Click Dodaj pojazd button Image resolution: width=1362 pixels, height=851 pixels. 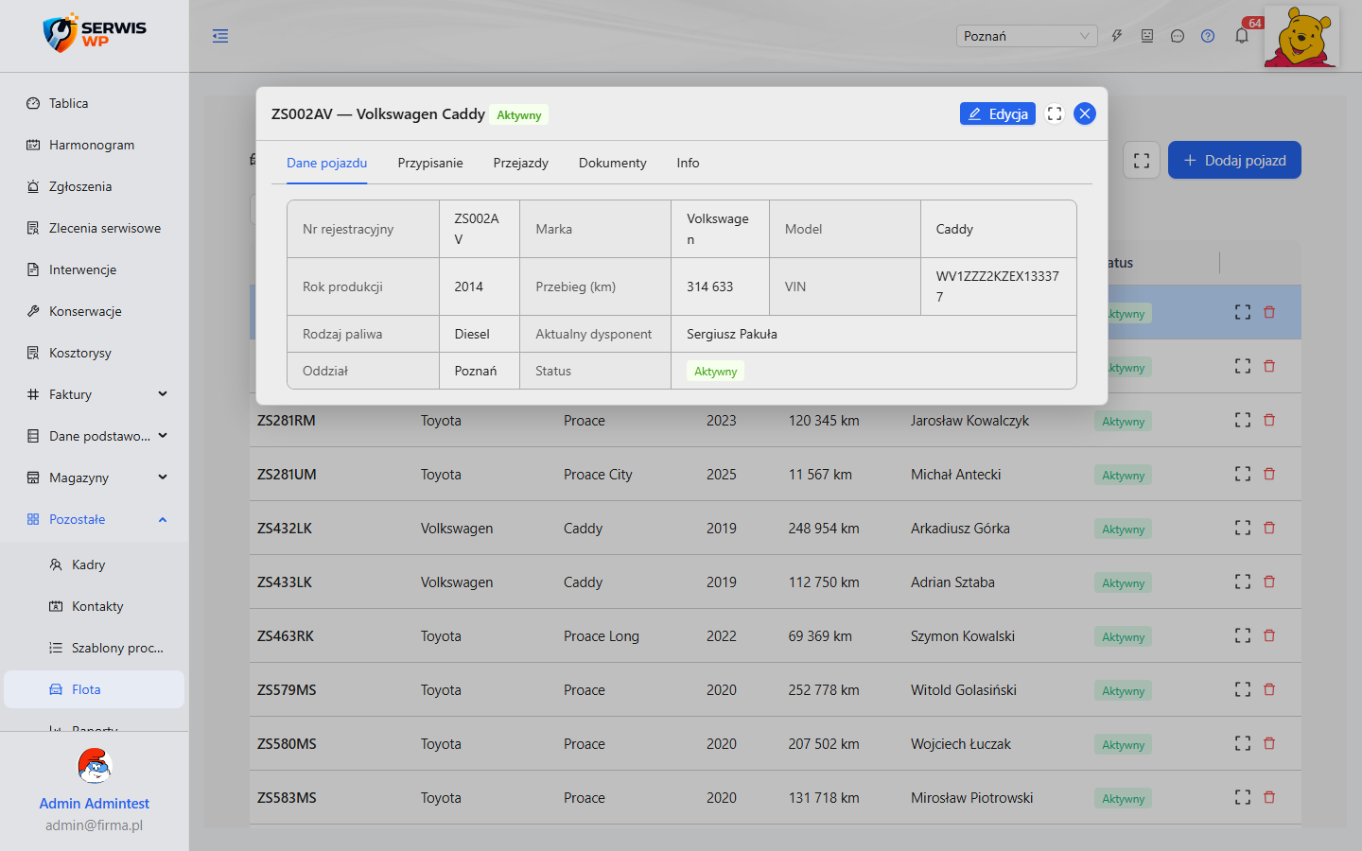(x=1234, y=160)
